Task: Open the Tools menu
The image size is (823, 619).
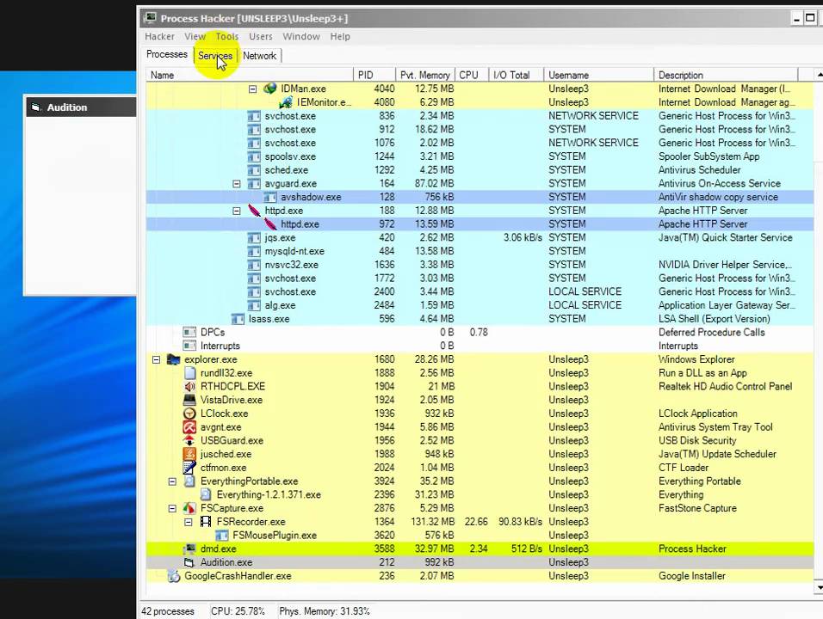Action: (x=227, y=36)
